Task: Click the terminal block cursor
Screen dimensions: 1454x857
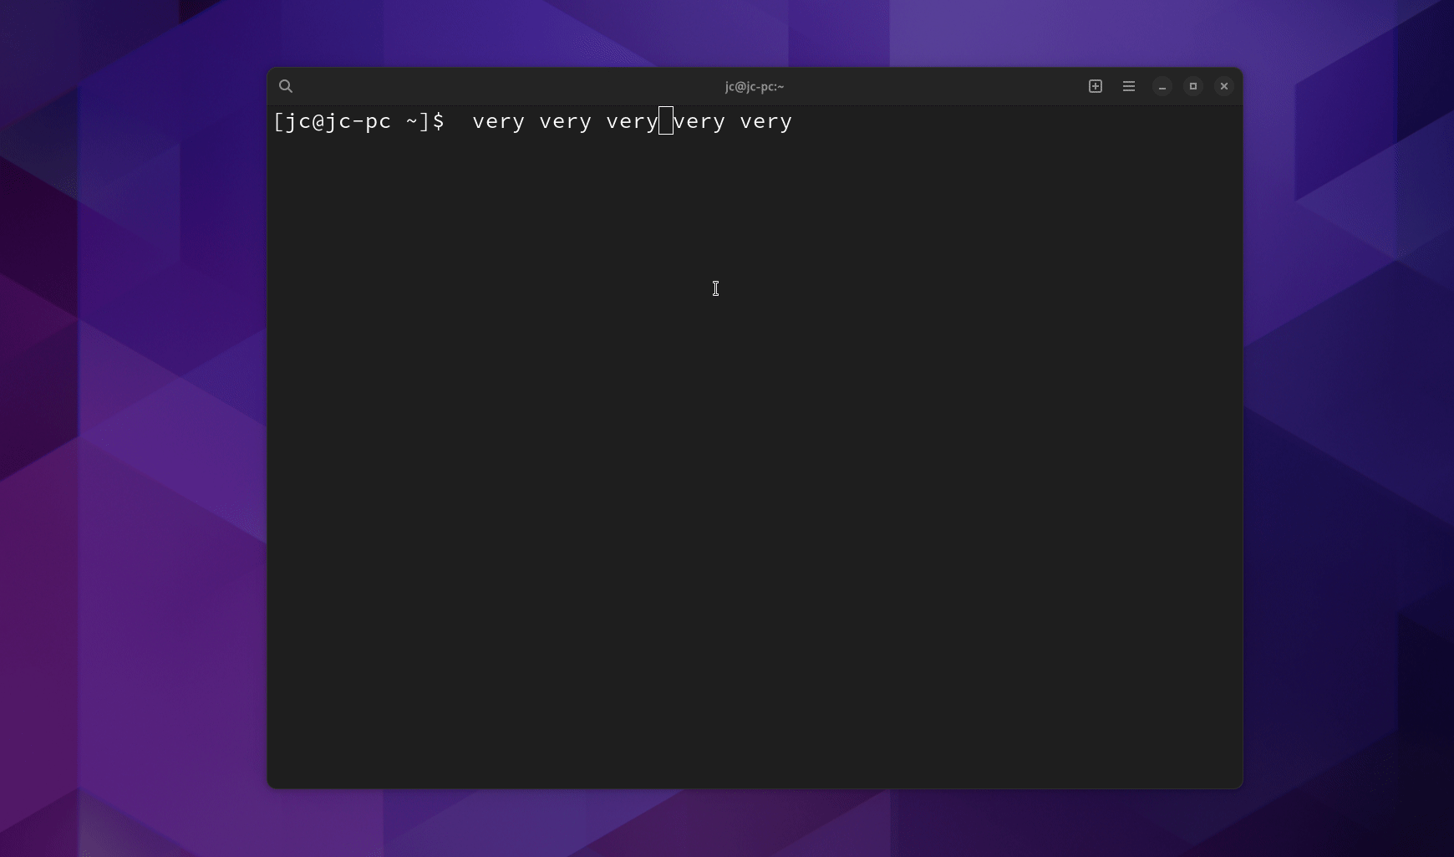Action: pyautogui.click(x=666, y=120)
